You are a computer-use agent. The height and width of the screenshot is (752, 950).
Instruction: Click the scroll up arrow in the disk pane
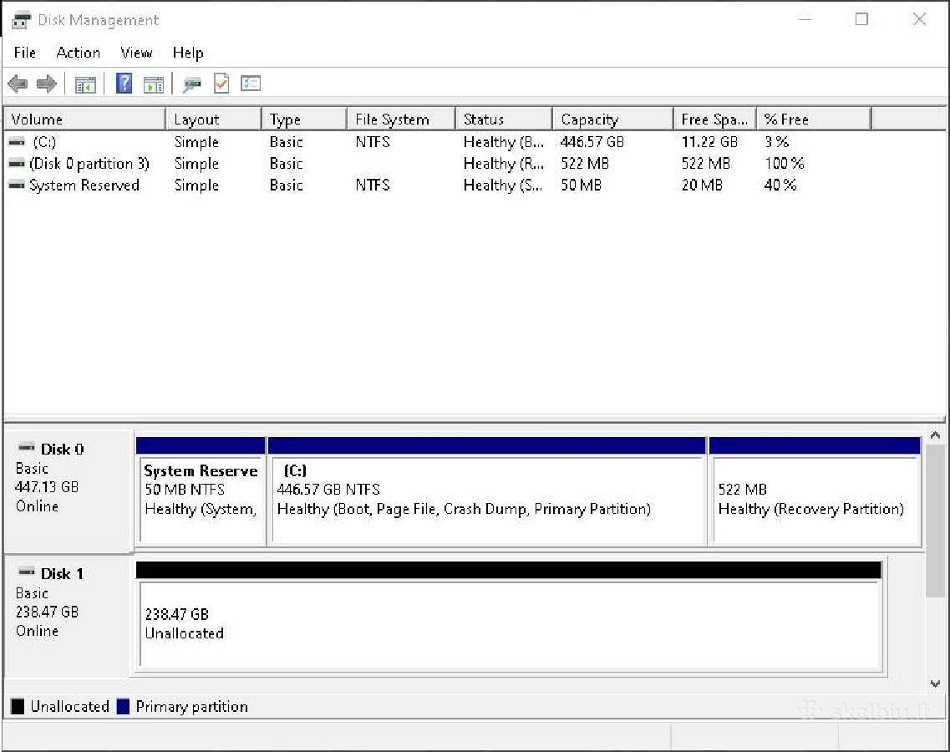(x=936, y=435)
